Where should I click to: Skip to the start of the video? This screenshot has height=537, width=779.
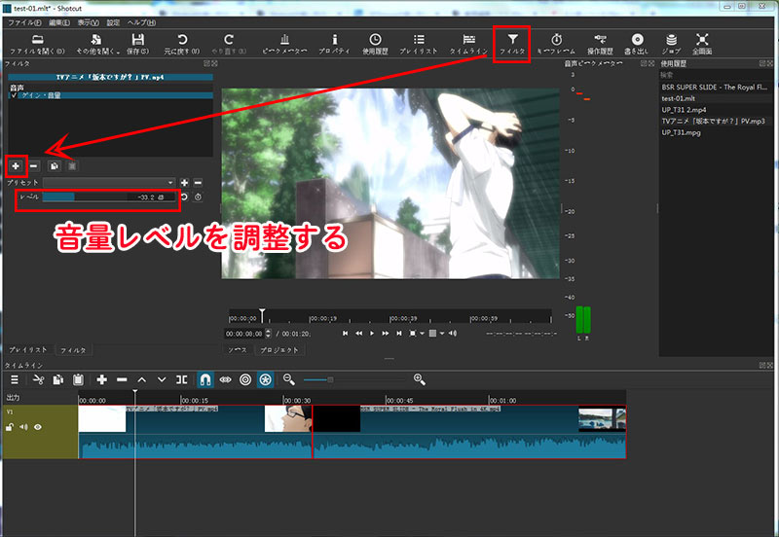click(x=346, y=334)
